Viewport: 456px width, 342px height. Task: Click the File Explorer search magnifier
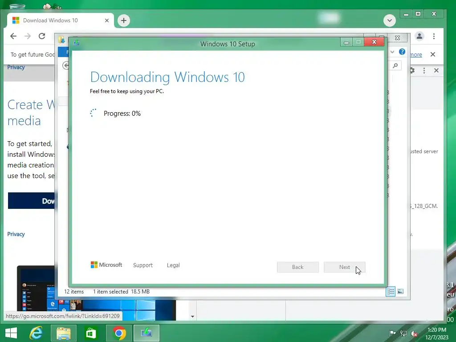coord(395,65)
